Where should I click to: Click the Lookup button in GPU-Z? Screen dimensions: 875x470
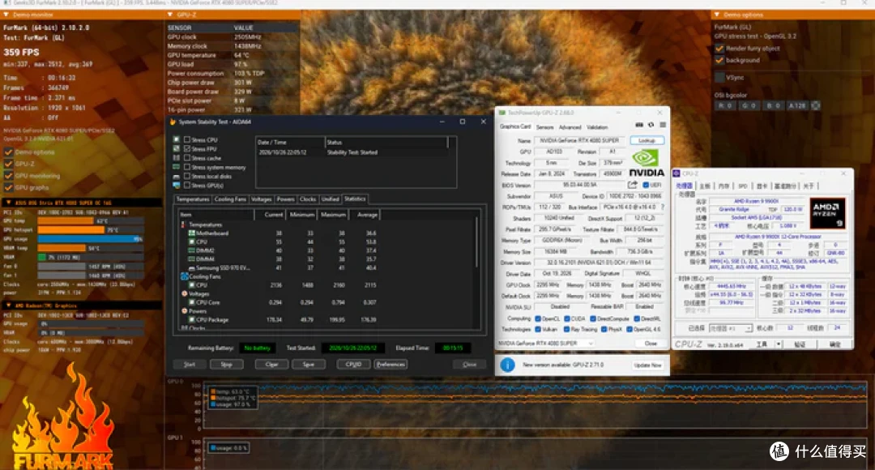click(647, 141)
